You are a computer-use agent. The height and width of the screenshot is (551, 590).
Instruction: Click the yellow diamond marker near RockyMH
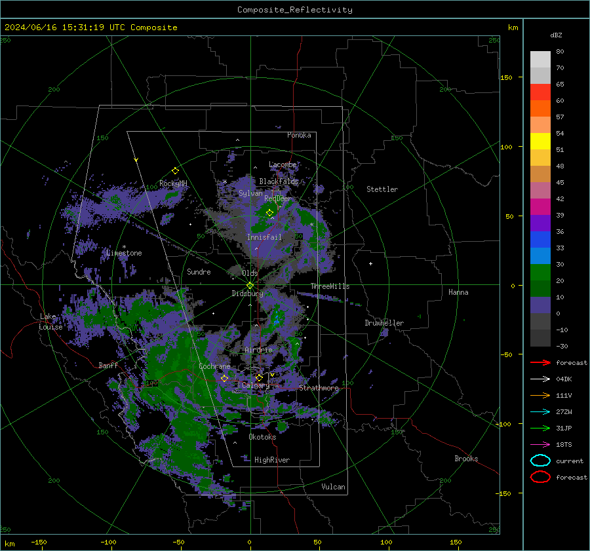175,171
